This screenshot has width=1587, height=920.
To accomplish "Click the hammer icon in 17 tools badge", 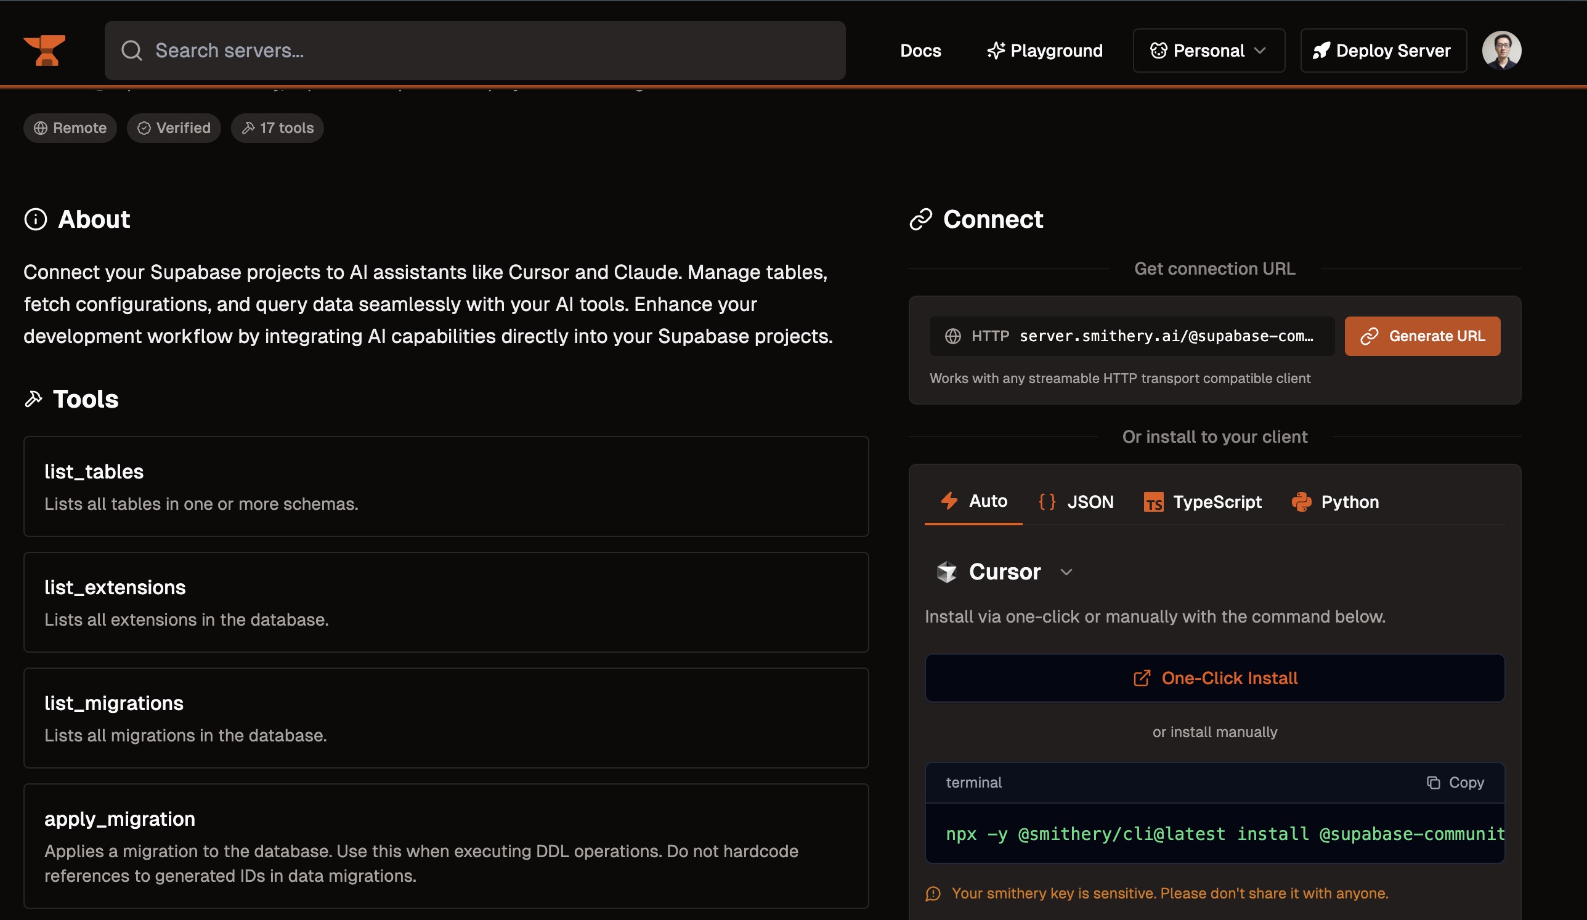I will (x=248, y=128).
